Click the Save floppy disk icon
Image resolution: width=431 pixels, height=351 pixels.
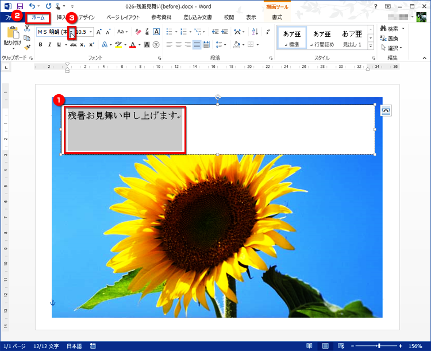click(20, 6)
